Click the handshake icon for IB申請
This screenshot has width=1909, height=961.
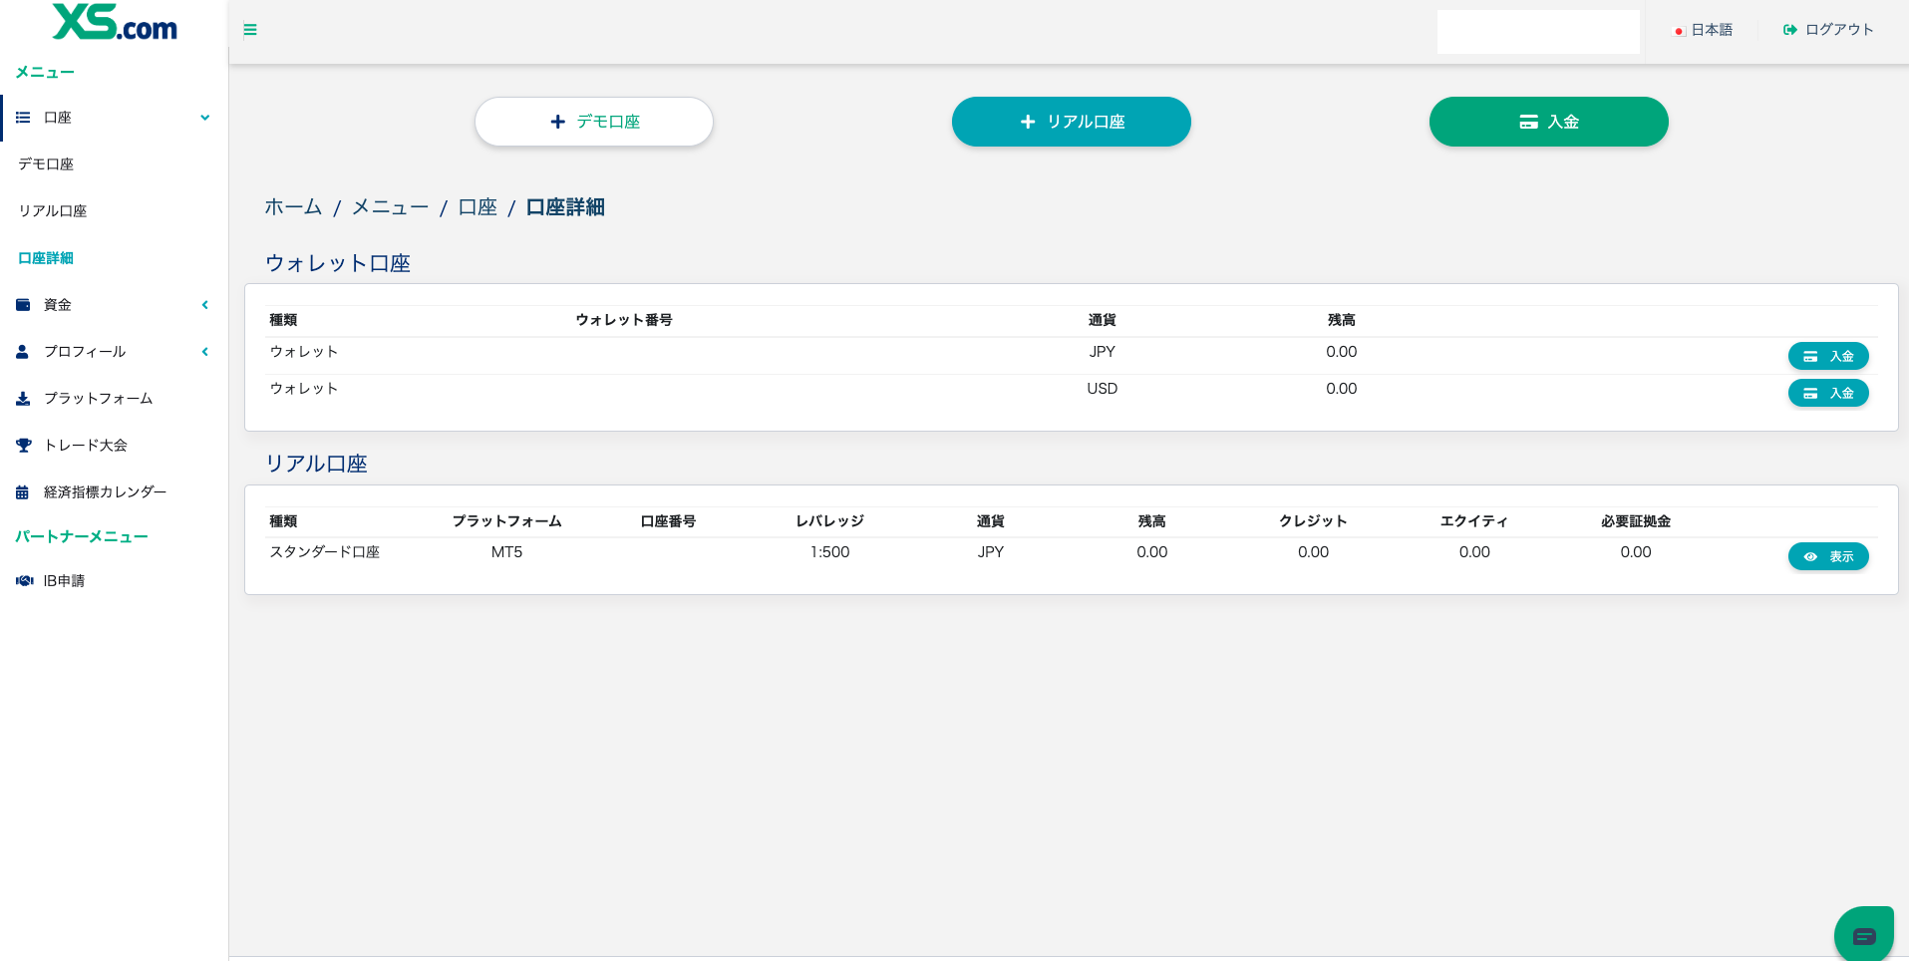24,581
